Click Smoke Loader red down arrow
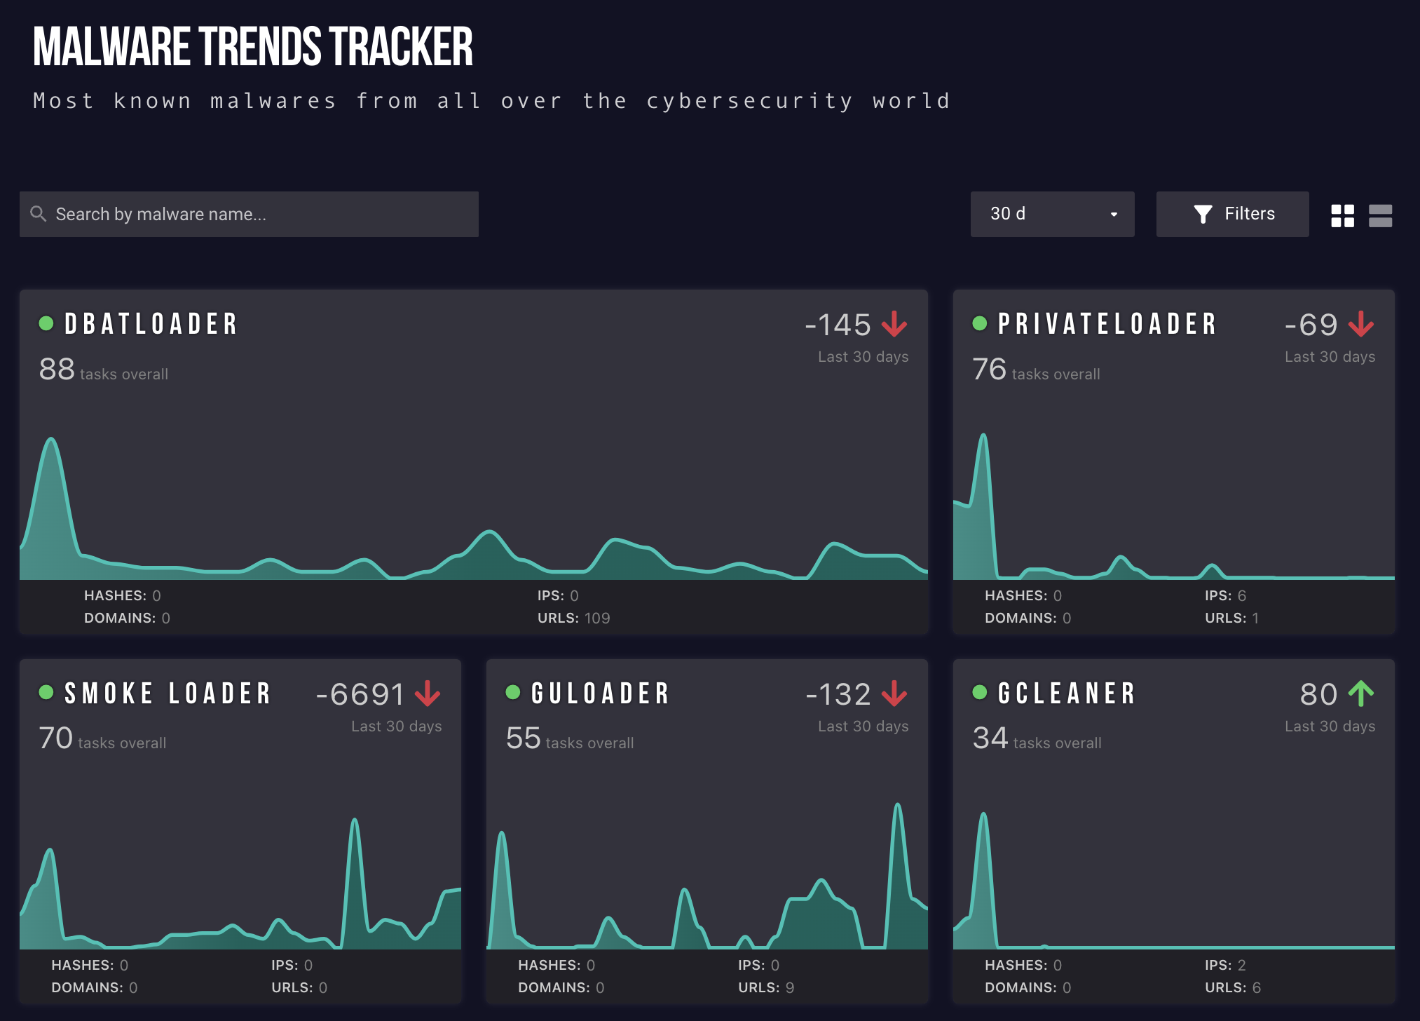The height and width of the screenshot is (1021, 1420). [x=428, y=694]
